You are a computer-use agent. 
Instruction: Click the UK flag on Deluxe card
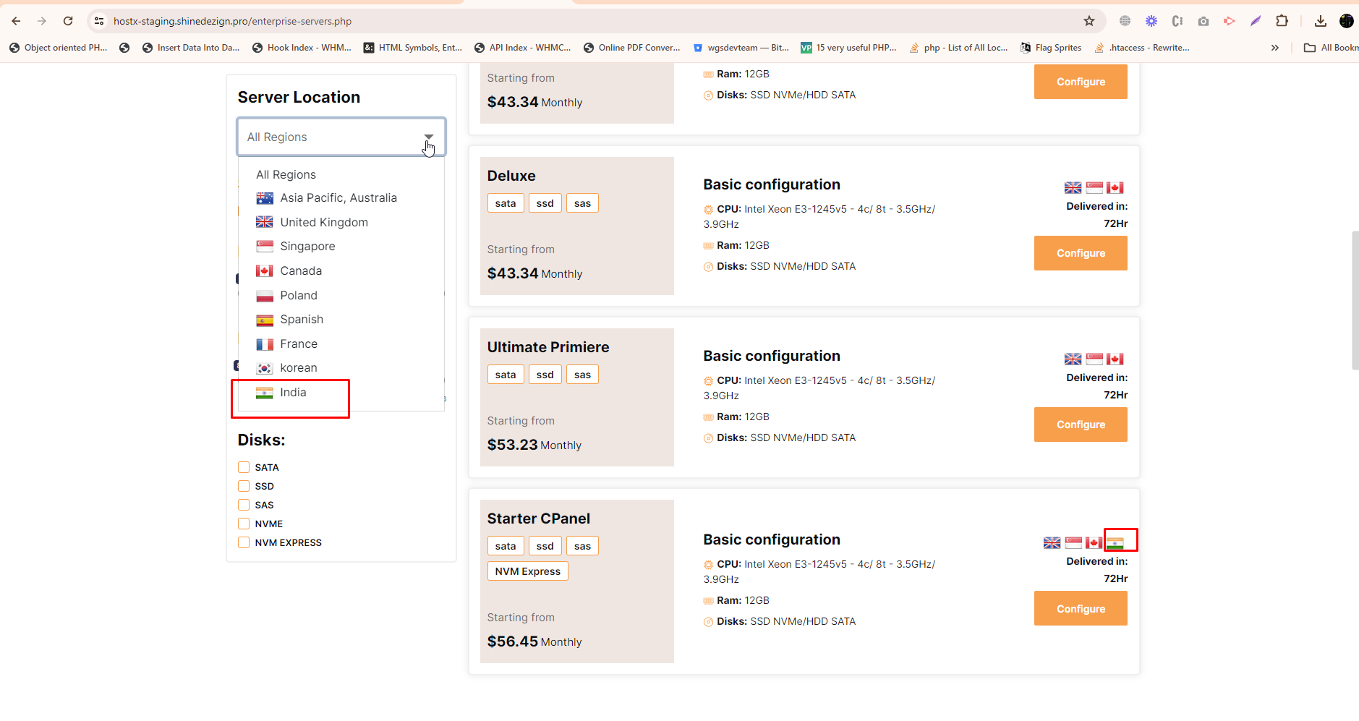[1073, 188]
